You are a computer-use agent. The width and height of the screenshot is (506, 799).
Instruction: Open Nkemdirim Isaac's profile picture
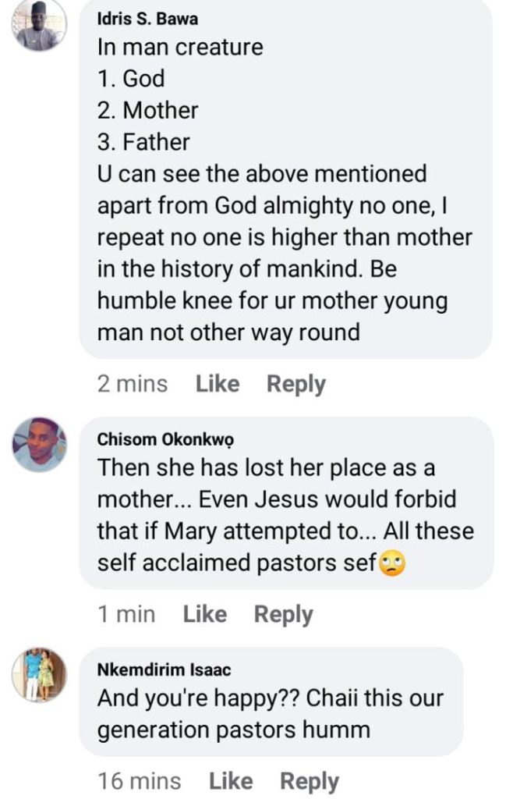coord(39,674)
